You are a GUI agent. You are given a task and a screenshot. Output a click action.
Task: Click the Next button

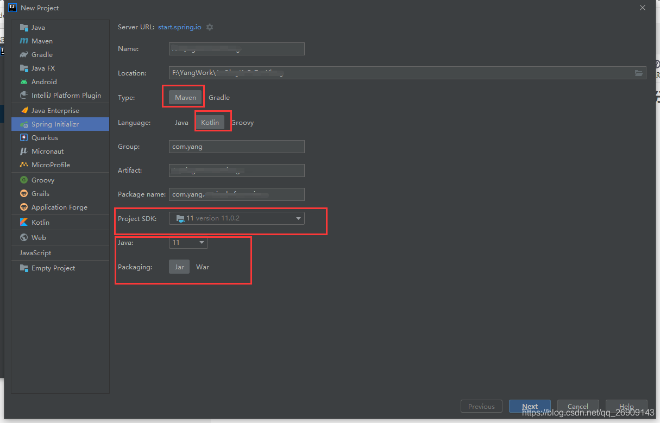point(530,406)
